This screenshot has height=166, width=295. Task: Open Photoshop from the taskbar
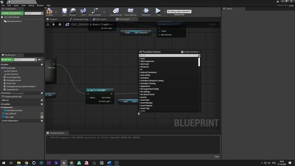41,163
